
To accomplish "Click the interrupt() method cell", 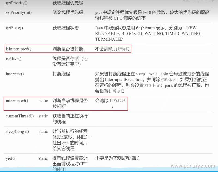I will 15,74.
